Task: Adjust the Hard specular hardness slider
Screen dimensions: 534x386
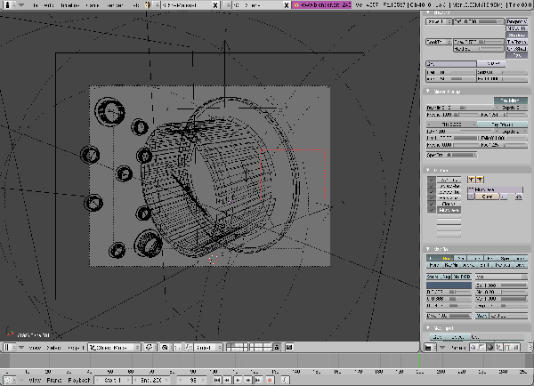Action: 479,49
